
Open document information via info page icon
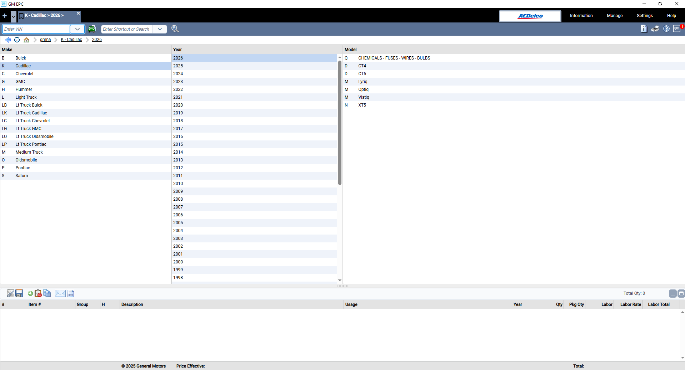[644, 29]
